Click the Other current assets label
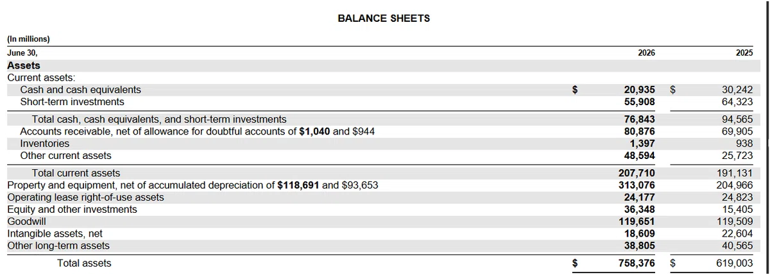The image size is (770, 275). 66,155
